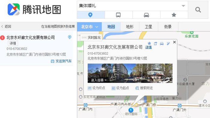Viewport: 210px width, 118px height.
Task: Switch to 地形 terrain tab
Action: pos(130,27)
